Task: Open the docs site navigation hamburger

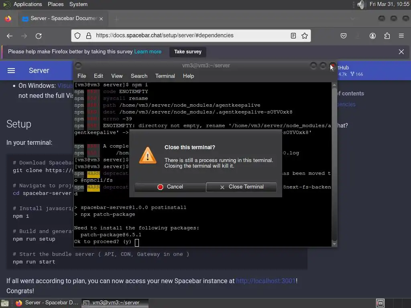Action: pyautogui.click(x=11, y=71)
